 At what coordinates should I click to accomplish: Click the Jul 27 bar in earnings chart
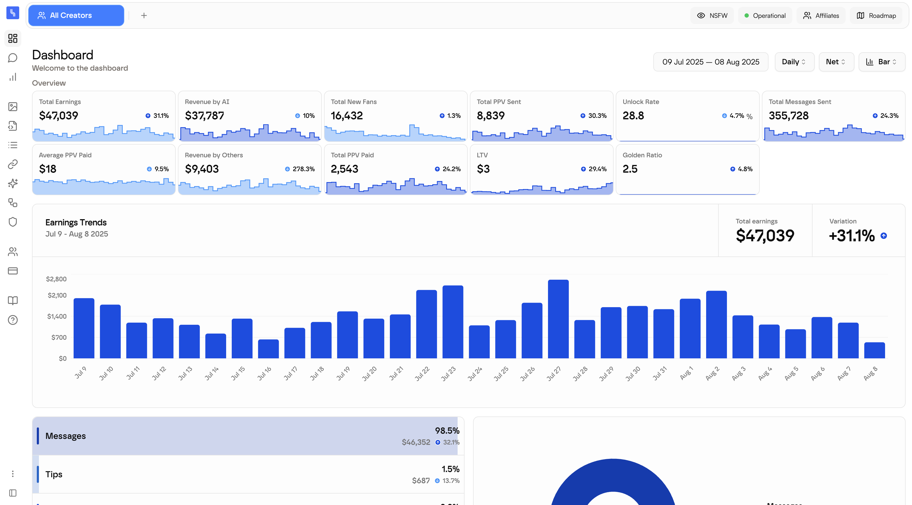click(x=558, y=319)
